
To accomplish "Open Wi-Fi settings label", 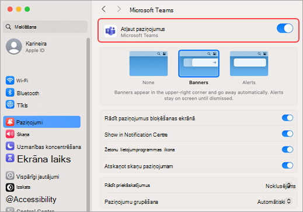I will pyautogui.click(x=22, y=81).
